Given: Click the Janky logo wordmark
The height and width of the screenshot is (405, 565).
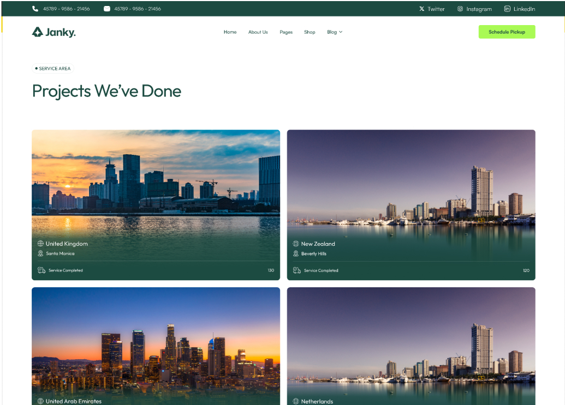Looking at the screenshot, I should coord(61,32).
